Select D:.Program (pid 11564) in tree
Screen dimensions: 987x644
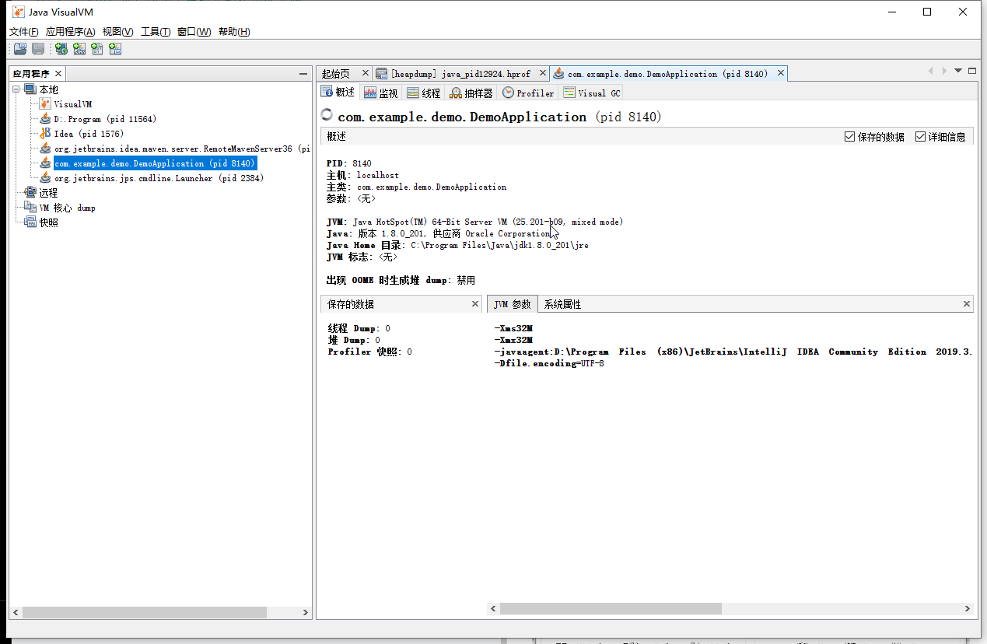(x=104, y=119)
